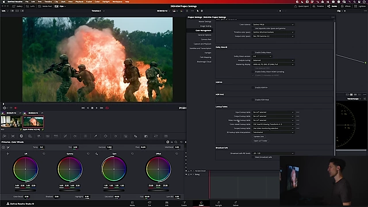Screen dimensions: 368x207
Task: Select the Color Wheels palette icon
Action: [21, 136]
